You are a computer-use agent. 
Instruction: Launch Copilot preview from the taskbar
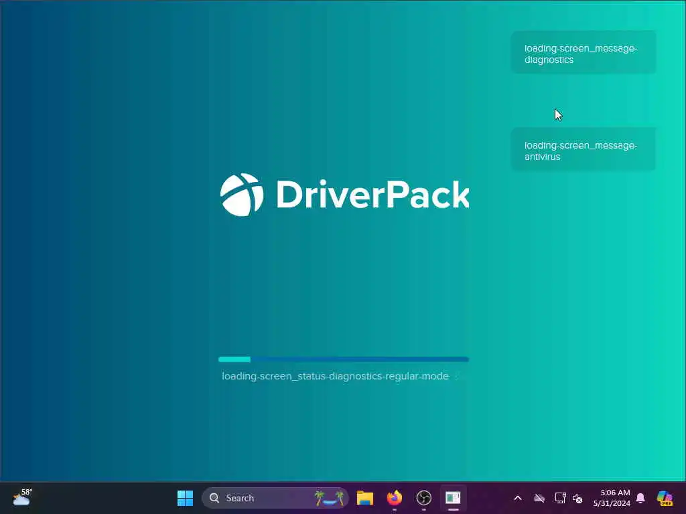point(665,498)
